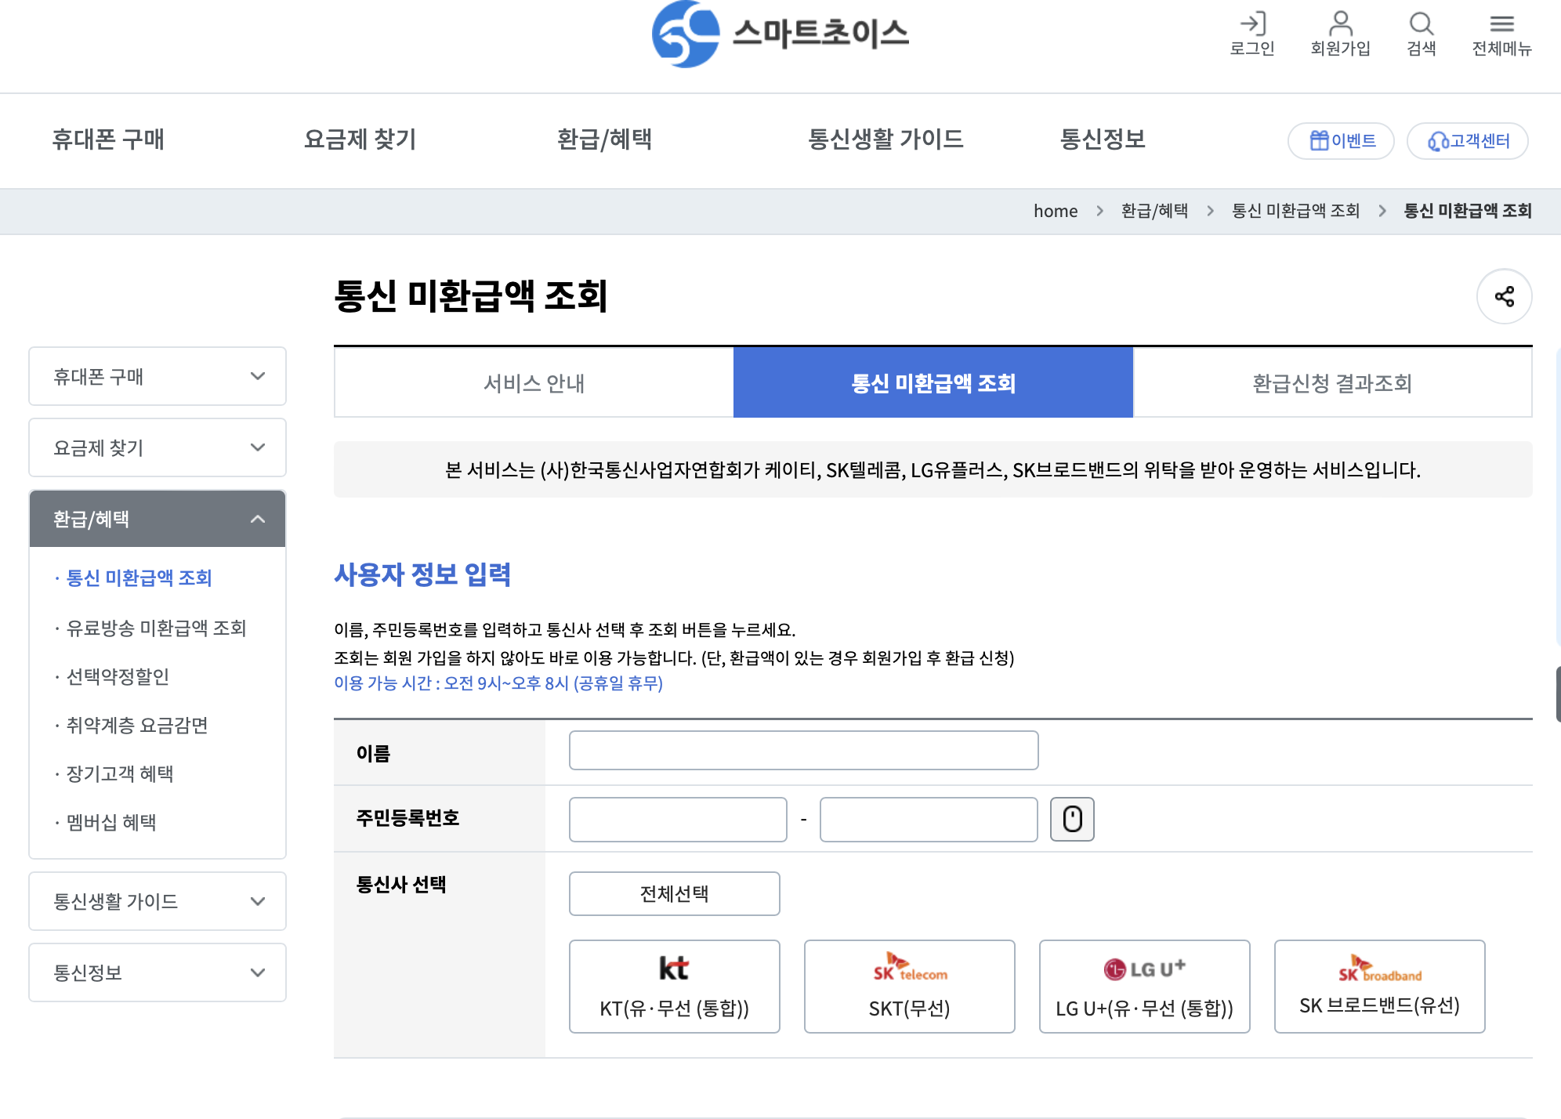Expand the 휴대폰 구매 sidebar section
The height and width of the screenshot is (1119, 1561).
(x=157, y=377)
